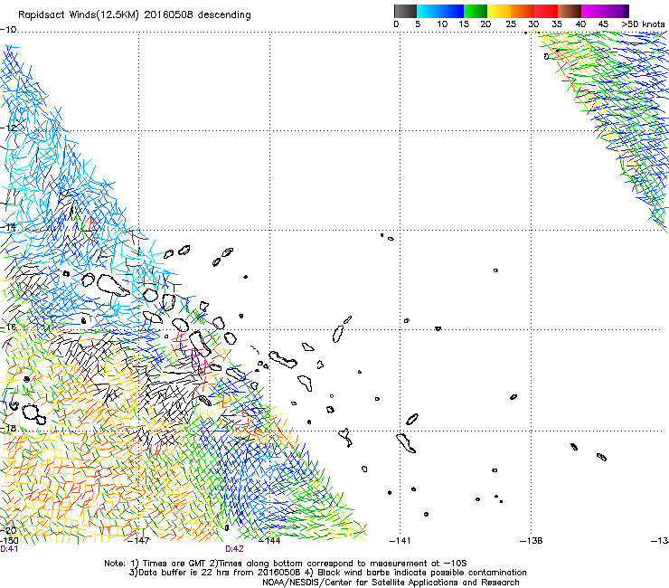The width and height of the screenshot is (669, 588).
Task: Click the purple 'D:42' pass time label
Action: click(x=235, y=549)
